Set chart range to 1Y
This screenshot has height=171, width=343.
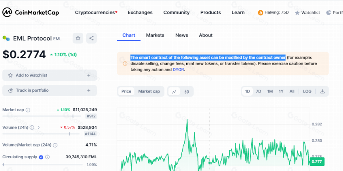click(281, 91)
